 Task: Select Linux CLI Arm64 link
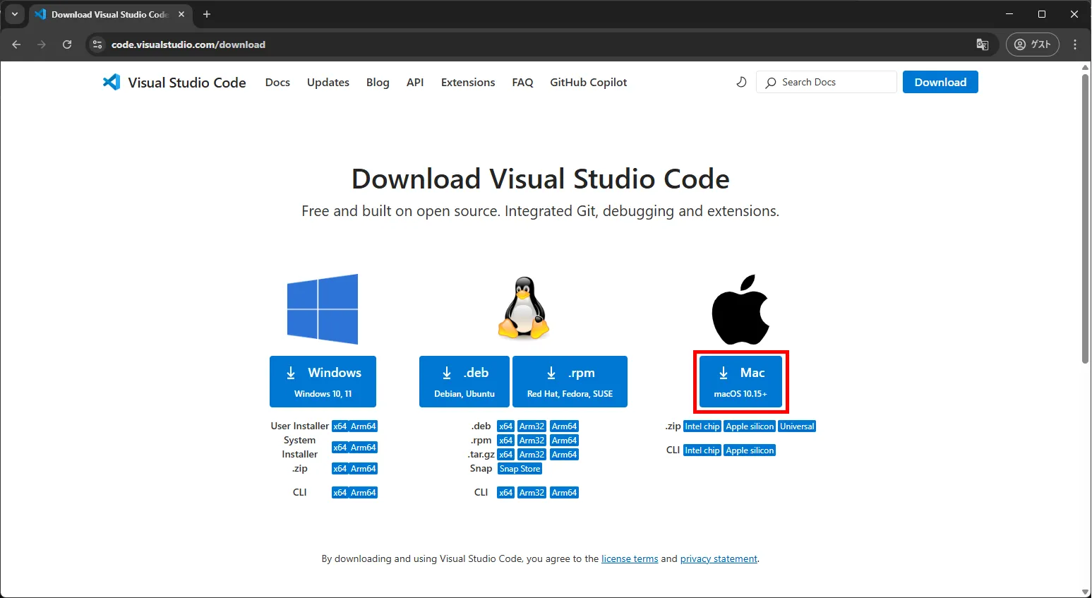point(564,493)
